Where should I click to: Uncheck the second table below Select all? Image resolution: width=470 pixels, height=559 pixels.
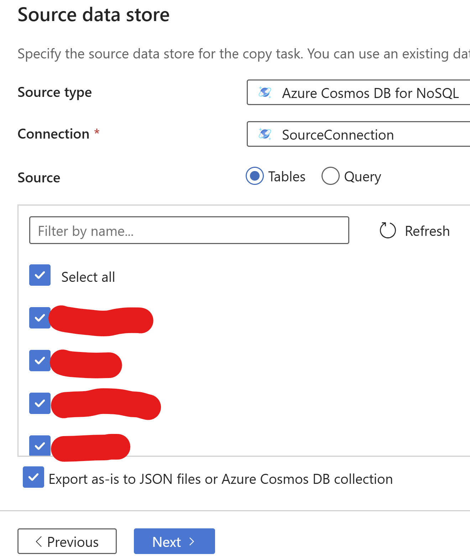(40, 361)
